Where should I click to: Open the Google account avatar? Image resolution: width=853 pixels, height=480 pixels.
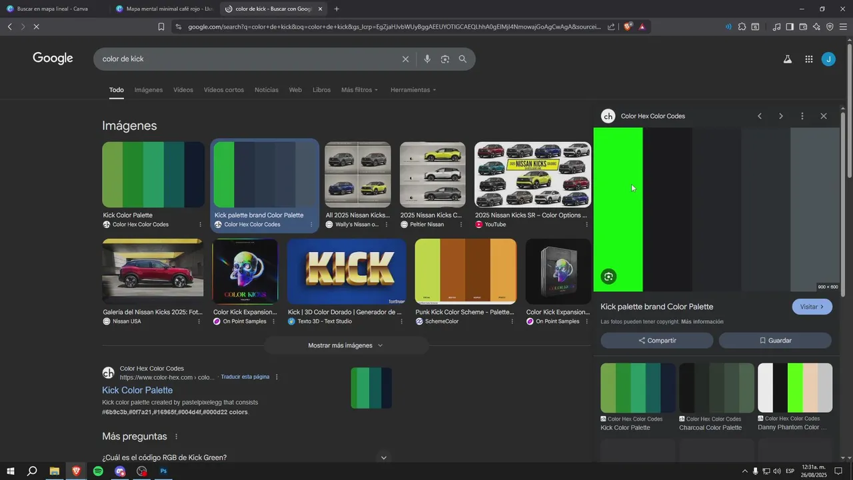[828, 59]
